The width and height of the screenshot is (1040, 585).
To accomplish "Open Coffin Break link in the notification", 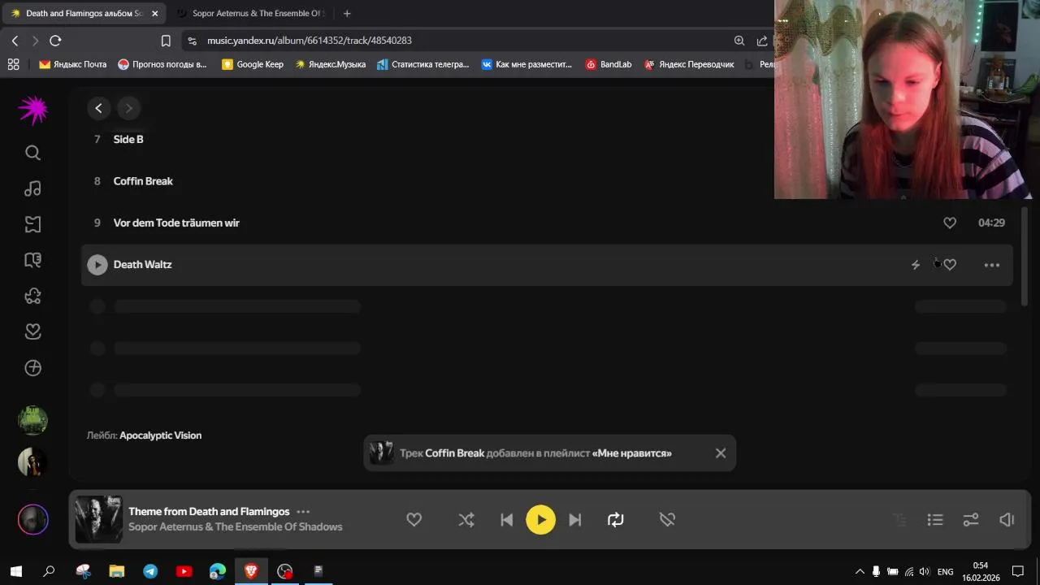I will point(455,453).
